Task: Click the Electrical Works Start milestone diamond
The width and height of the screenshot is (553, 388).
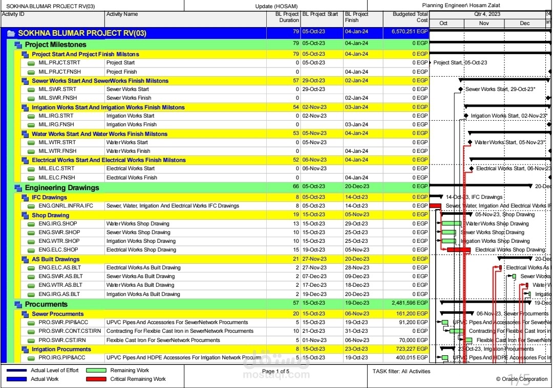Action: coord(471,169)
